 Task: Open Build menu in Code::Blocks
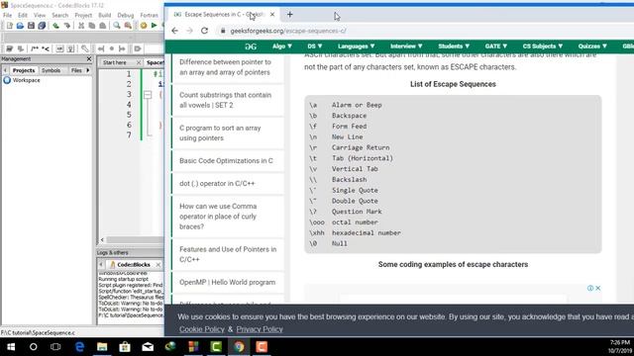coord(104,15)
